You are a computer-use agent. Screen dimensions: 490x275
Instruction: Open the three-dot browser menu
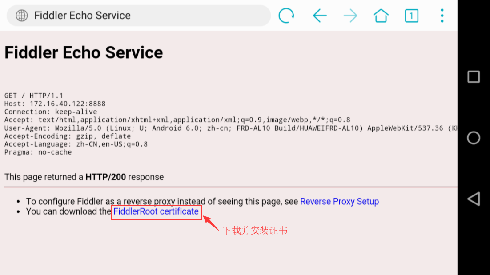[x=442, y=16]
